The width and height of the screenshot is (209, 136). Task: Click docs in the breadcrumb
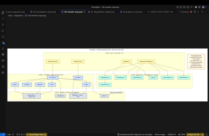[x=10, y=16]
